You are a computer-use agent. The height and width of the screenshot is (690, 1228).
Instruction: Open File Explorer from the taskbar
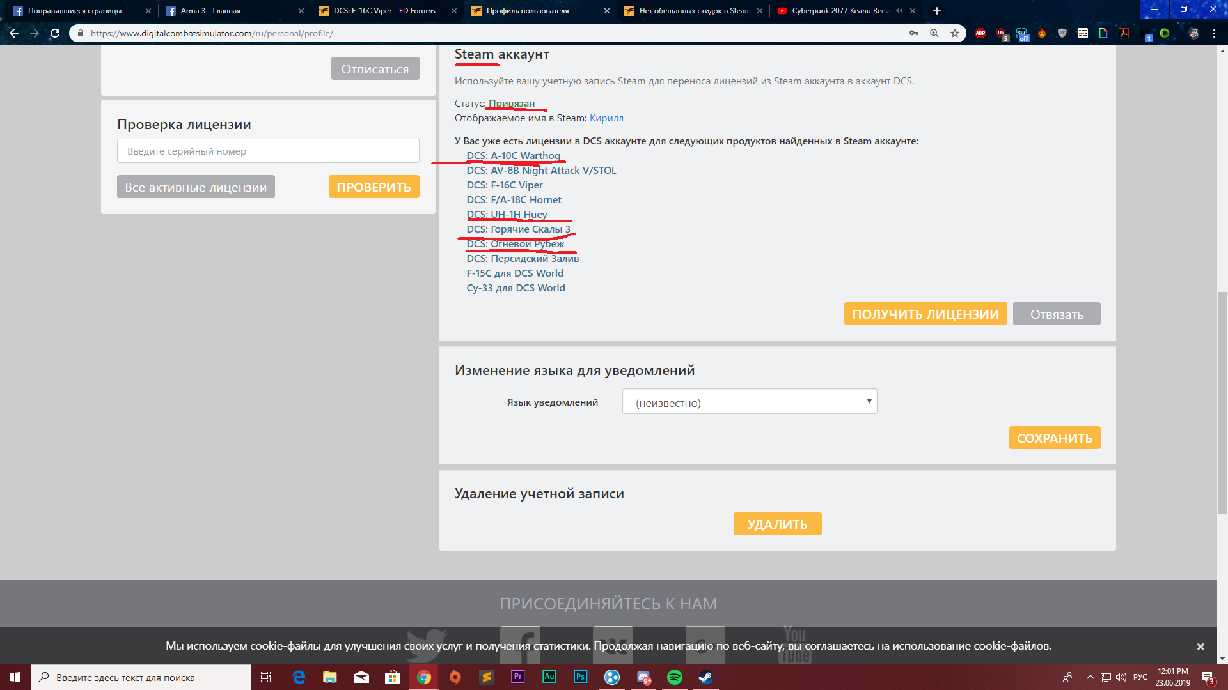[x=330, y=677]
